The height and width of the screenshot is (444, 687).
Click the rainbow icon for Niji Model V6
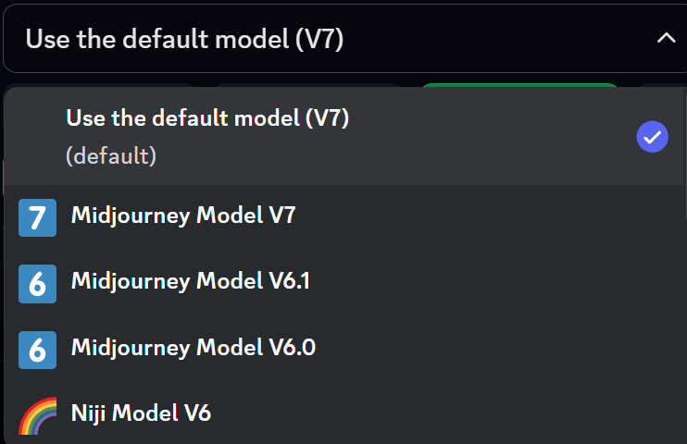coord(37,413)
